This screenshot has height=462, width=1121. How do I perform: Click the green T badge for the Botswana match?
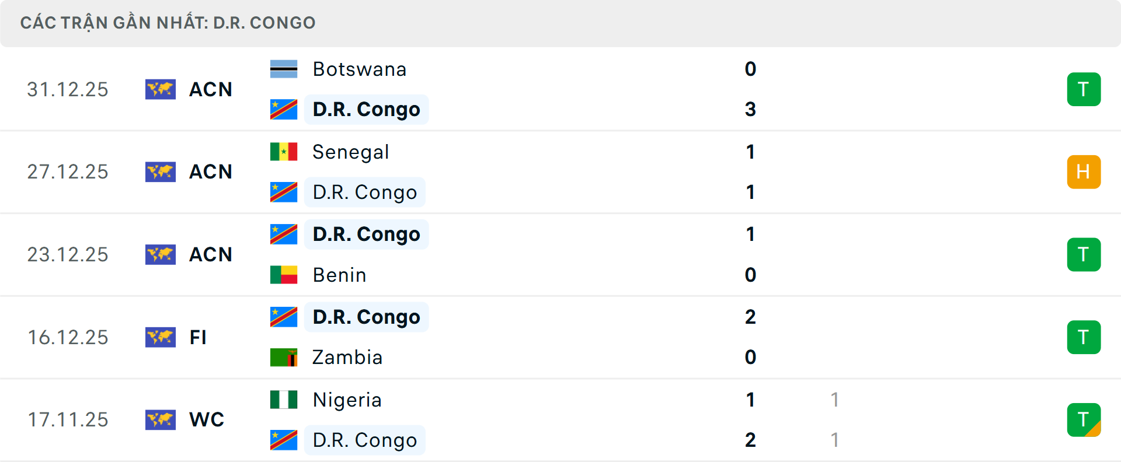[1084, 89]
